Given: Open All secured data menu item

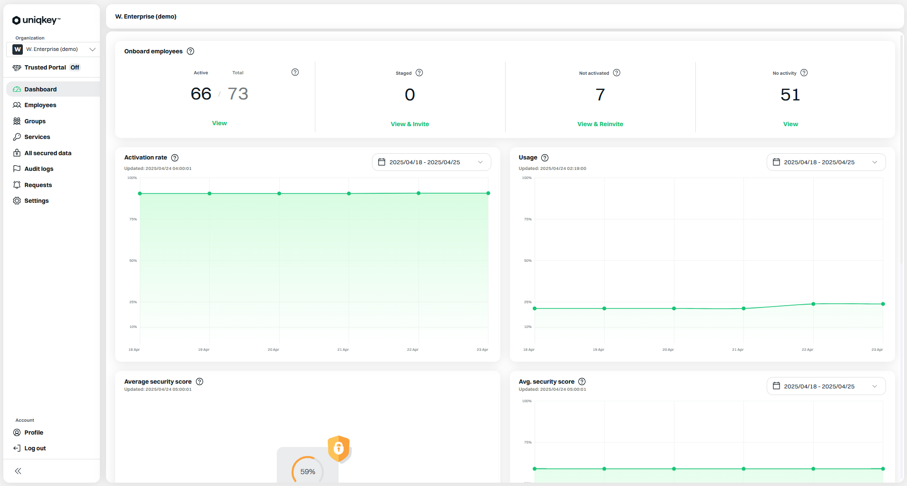Looking at the screenshot, I should pos(53,153).
